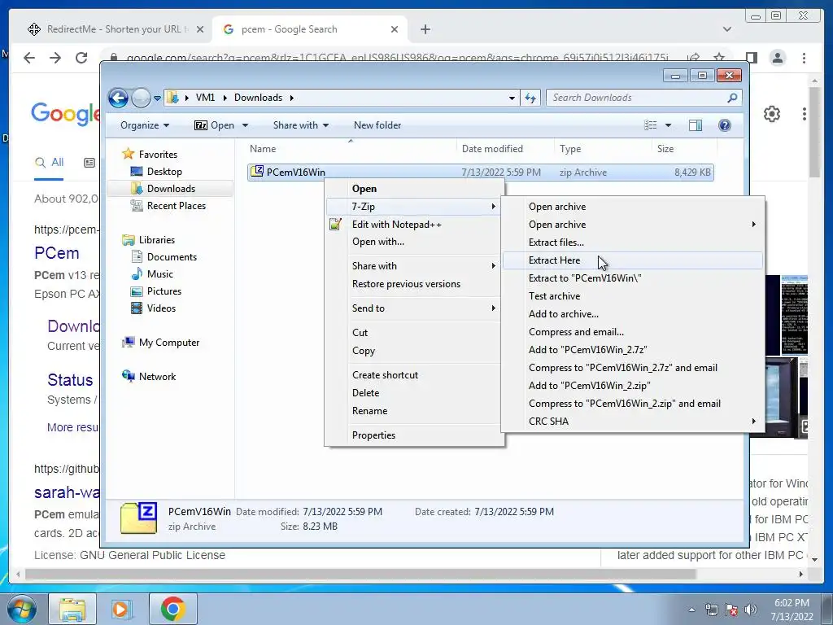Click Chrome's reload page button
Screen dimensions: 833x625
tap(81, 58)
